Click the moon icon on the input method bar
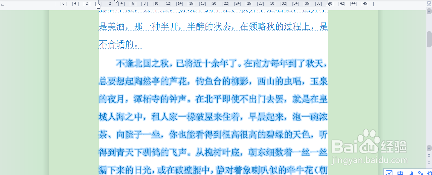432x175 pixels. pyautogui.click(x=411, y=173)
